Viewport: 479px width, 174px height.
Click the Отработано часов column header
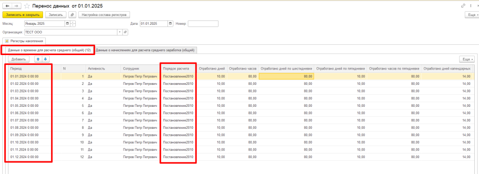pyautogui.click(x=243, y=69)
